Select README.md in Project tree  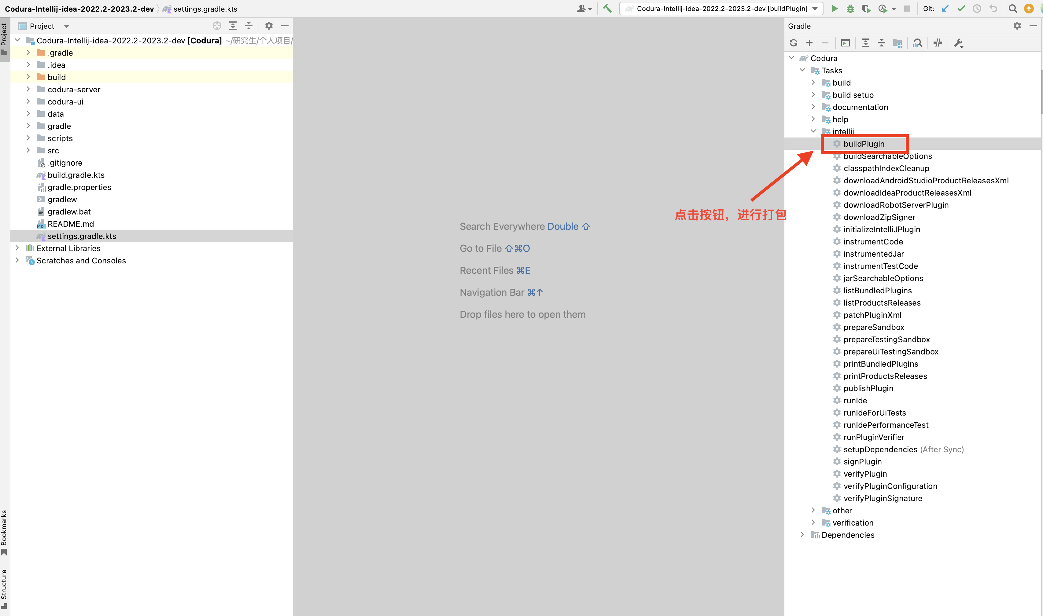coord(71,224)
